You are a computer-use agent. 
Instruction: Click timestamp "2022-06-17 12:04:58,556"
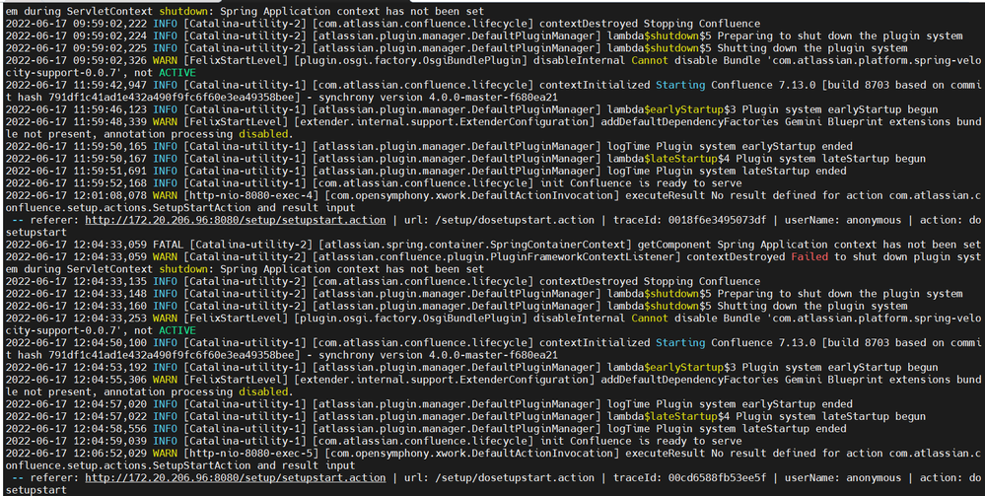[76, 428]
